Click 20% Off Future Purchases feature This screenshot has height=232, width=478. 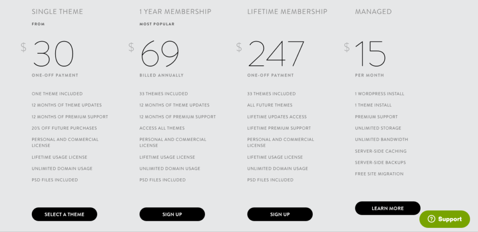pos(64,128)
